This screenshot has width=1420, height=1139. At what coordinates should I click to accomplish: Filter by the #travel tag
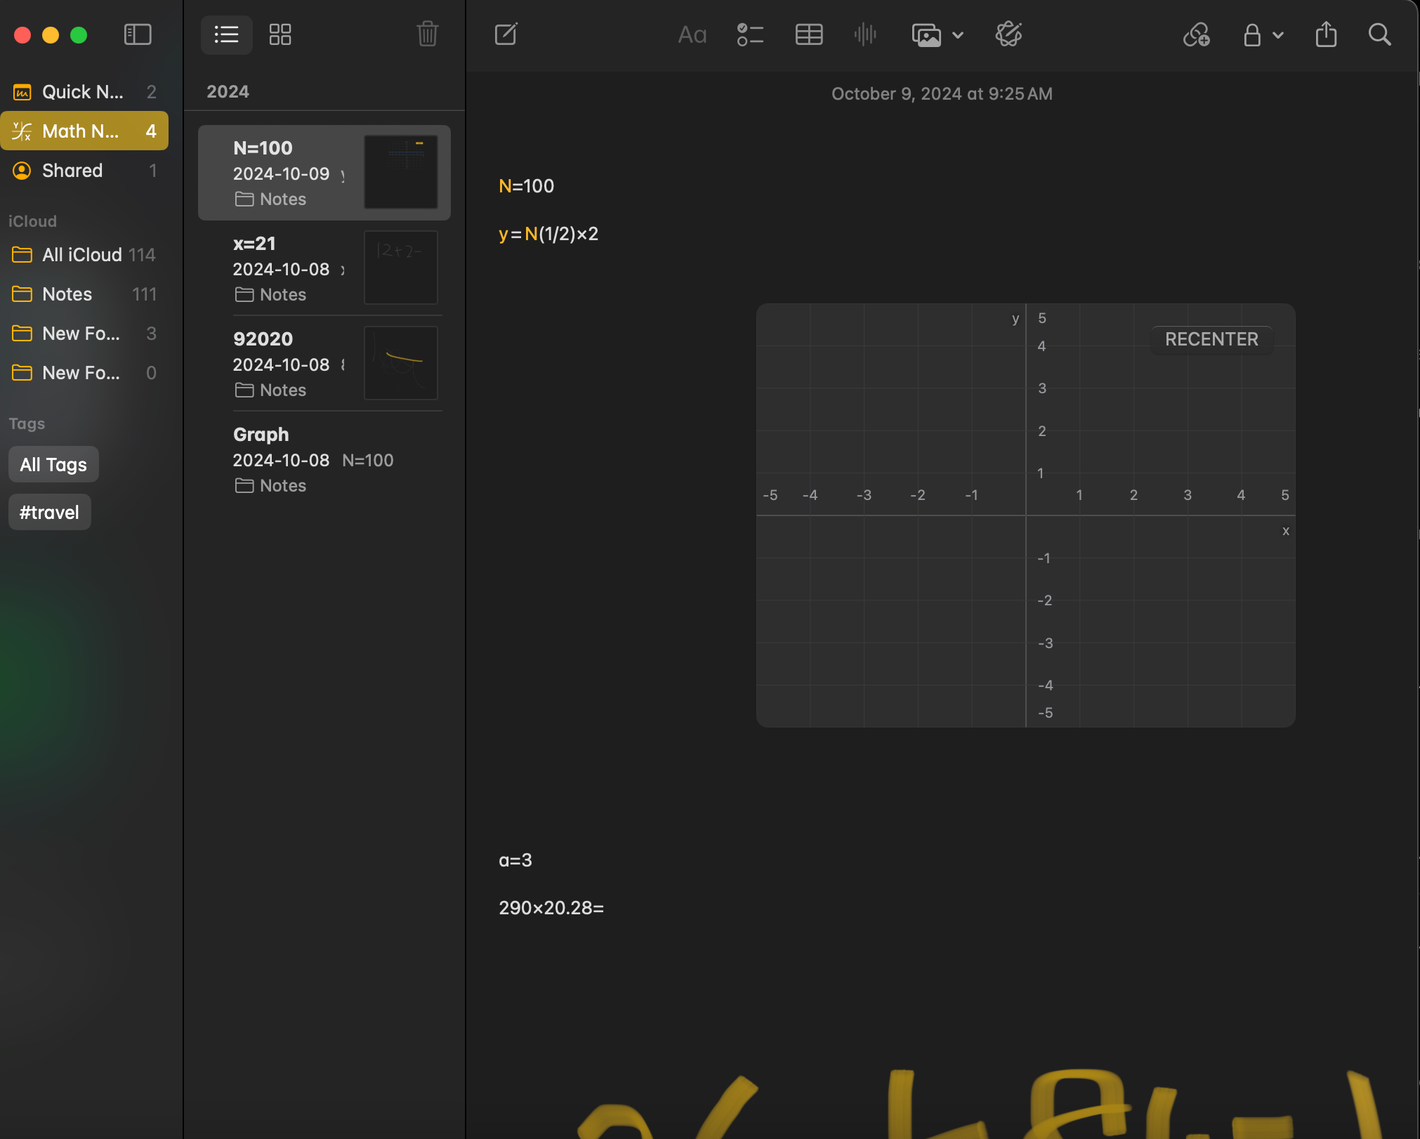coord(49,513)
